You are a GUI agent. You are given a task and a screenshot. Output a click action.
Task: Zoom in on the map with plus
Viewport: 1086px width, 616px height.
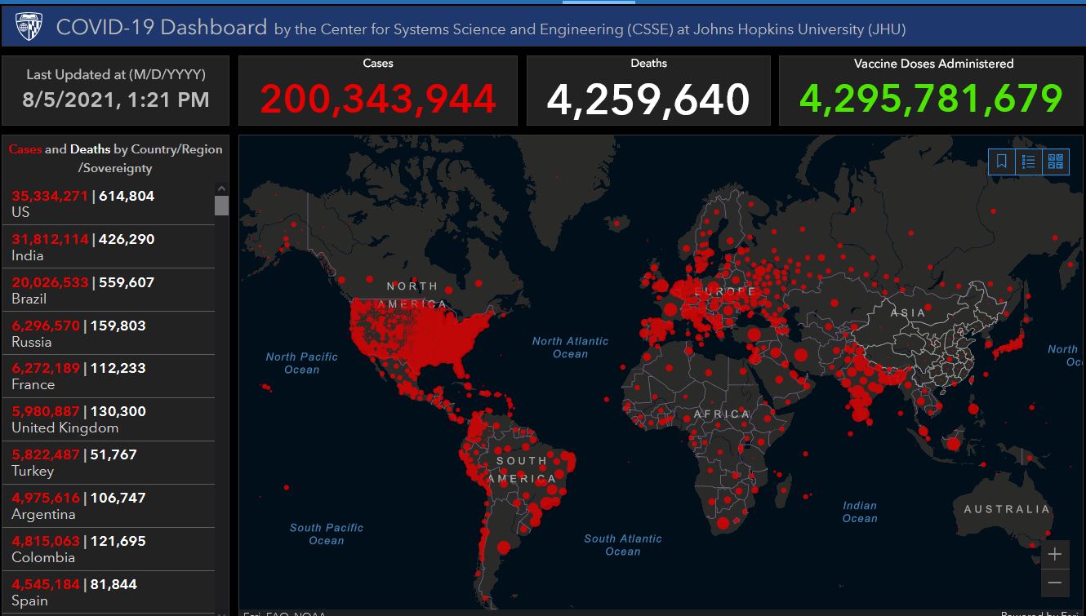1055,555
